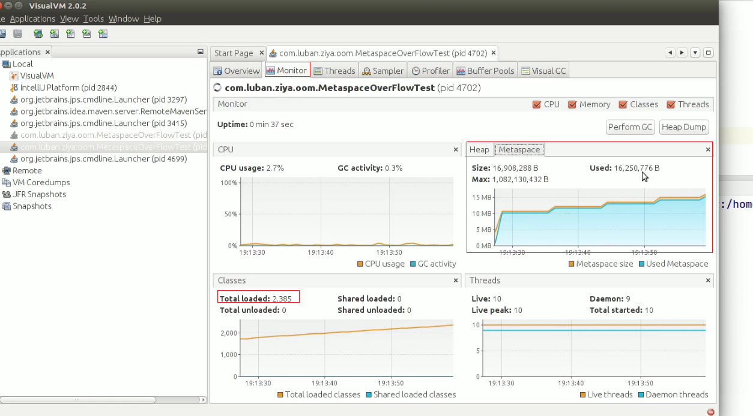753x416 pixels.
Task: Select the greyed MetaspaceOverFlowTest tree entry
Action: pyautogui.click(x=103, y=135)
